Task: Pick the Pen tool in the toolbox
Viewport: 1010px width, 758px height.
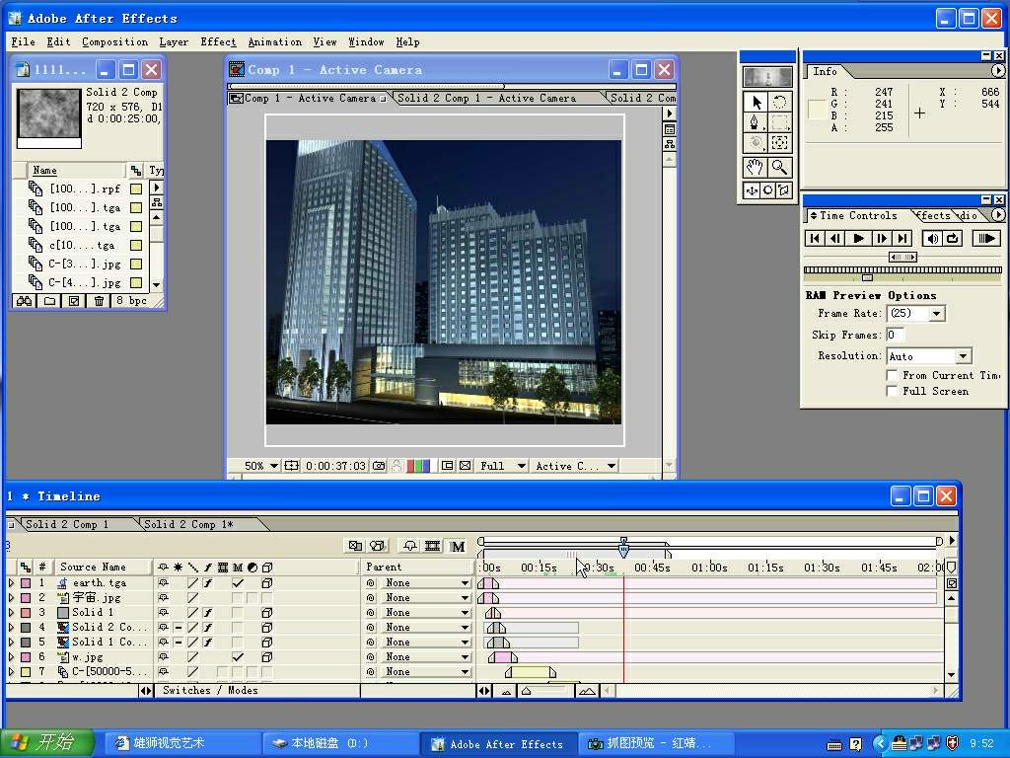Action: (756, 122)
